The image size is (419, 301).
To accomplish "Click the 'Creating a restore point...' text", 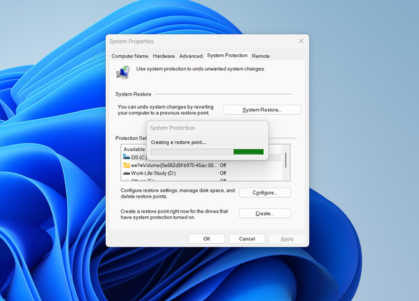I will pyautogui.click(x=179, y=143).
